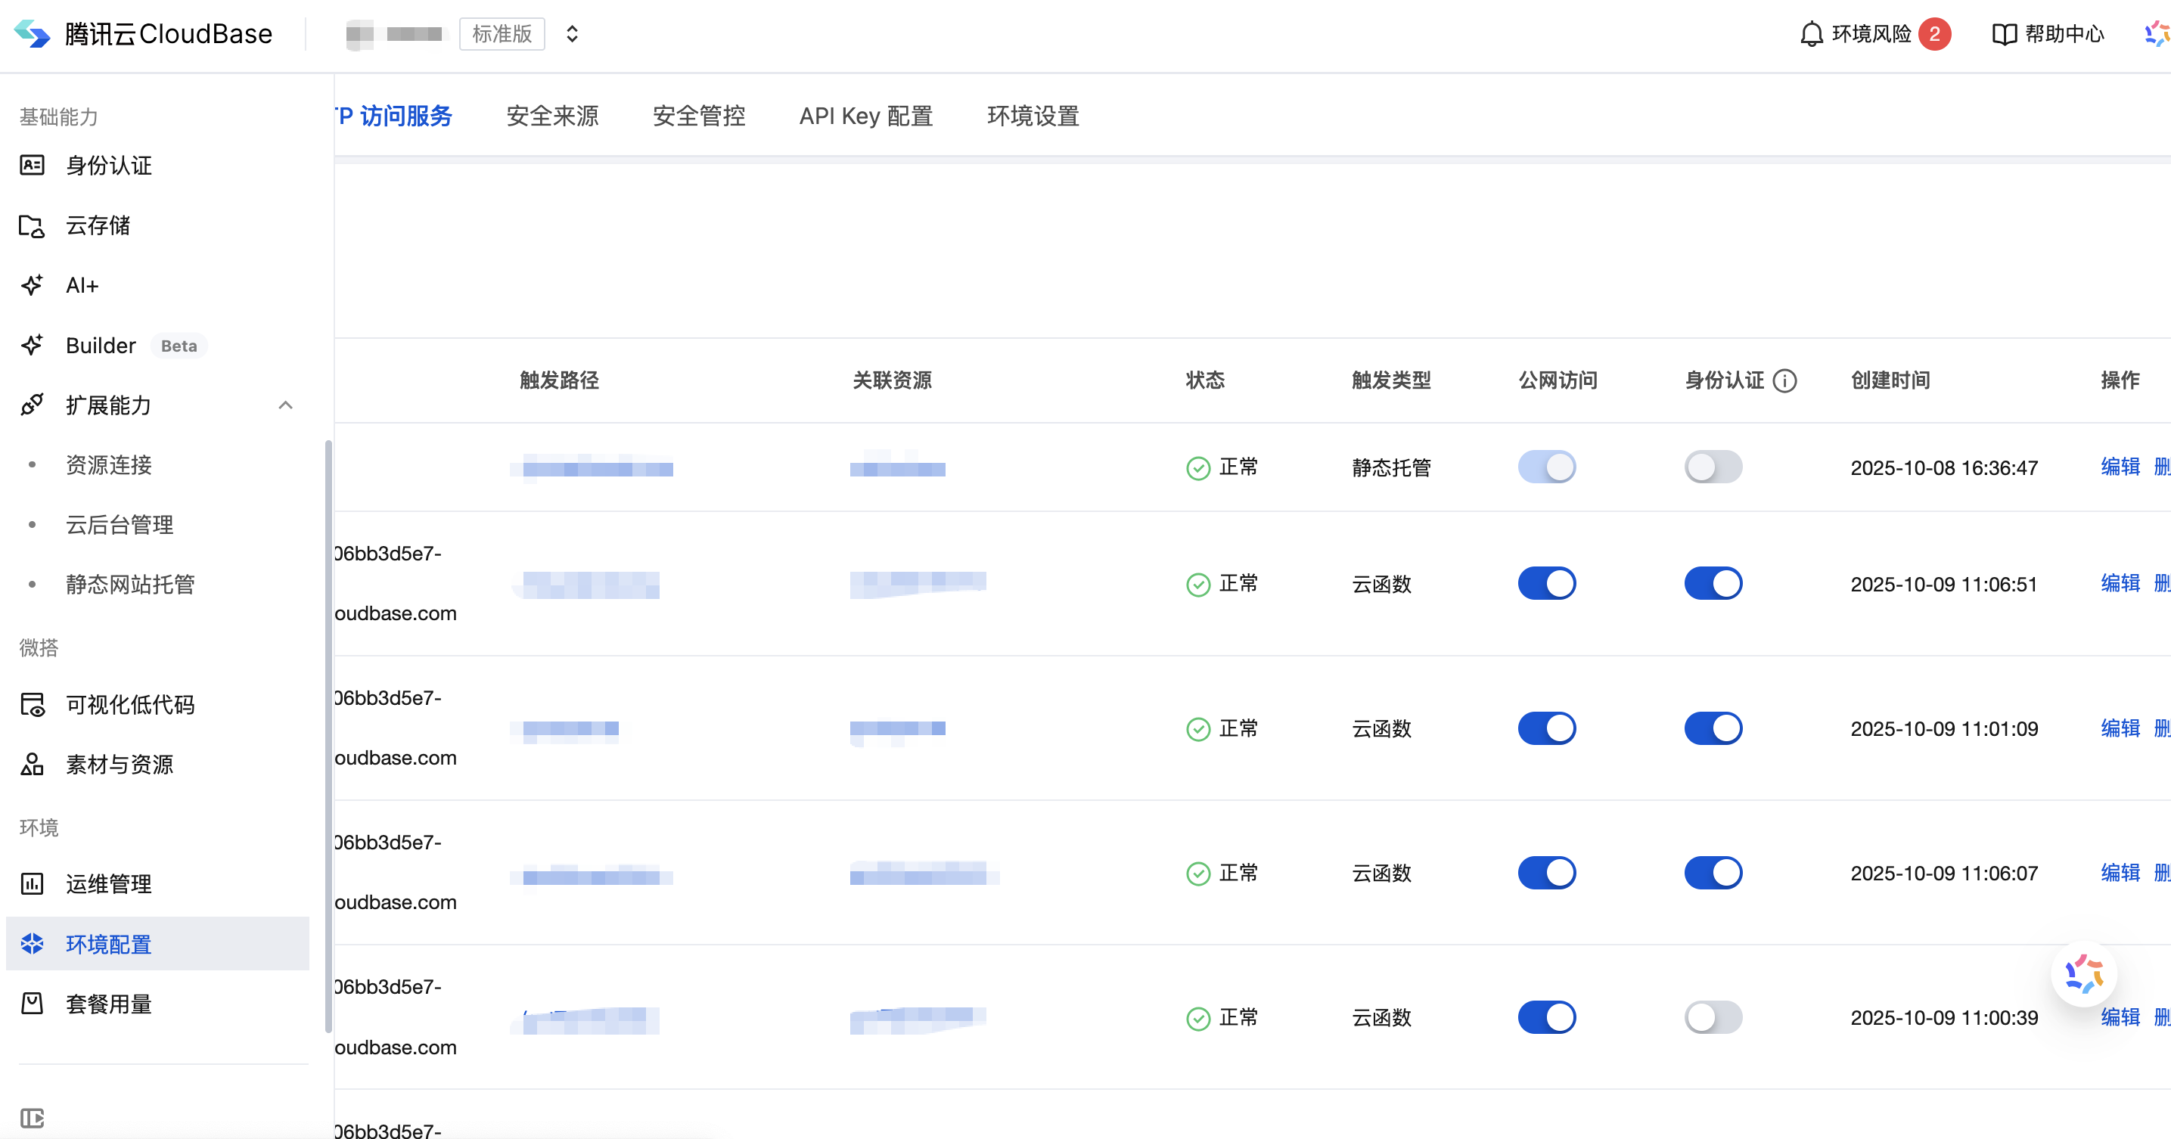
Task: Open 静态网站托管 in sidebar
Action: tap(130, 584)
